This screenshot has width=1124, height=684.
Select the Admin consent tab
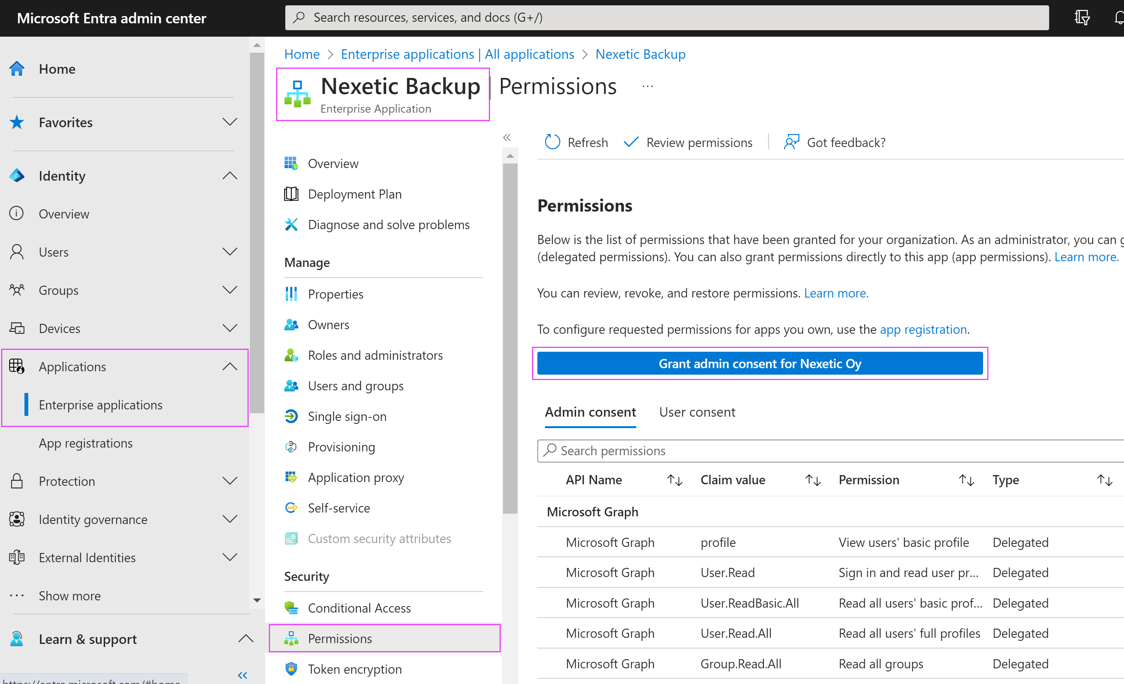pos(590,412)
